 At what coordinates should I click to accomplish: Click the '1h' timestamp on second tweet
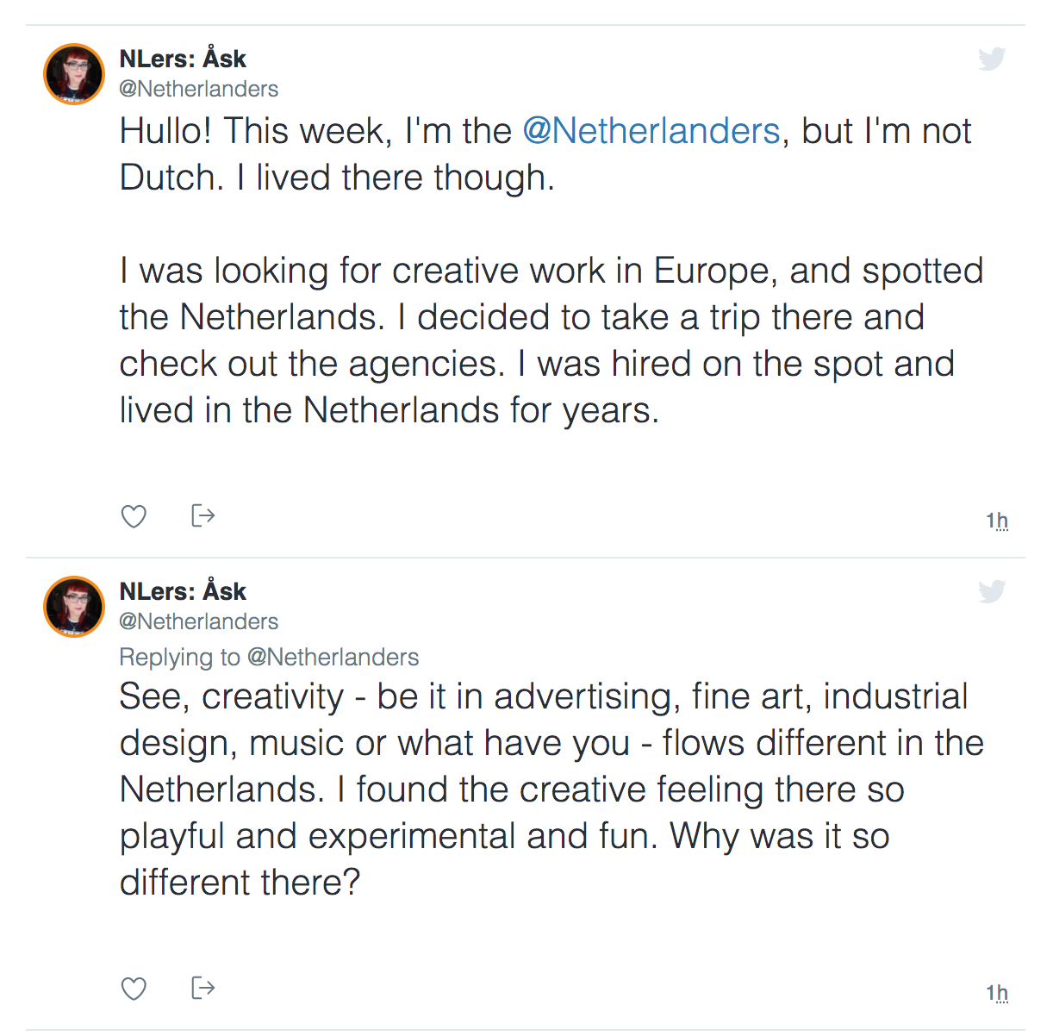pyautogui.click(x=997, y=993)
